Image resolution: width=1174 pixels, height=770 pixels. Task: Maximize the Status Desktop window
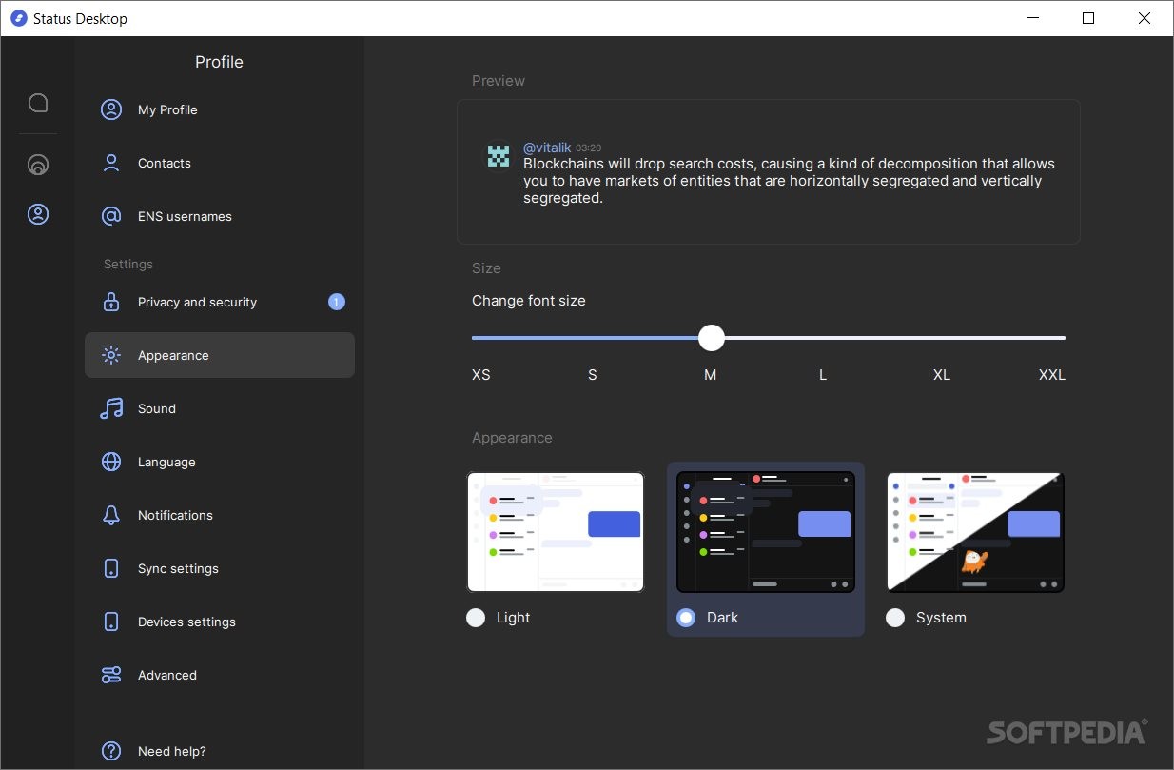click(1088, 18)
